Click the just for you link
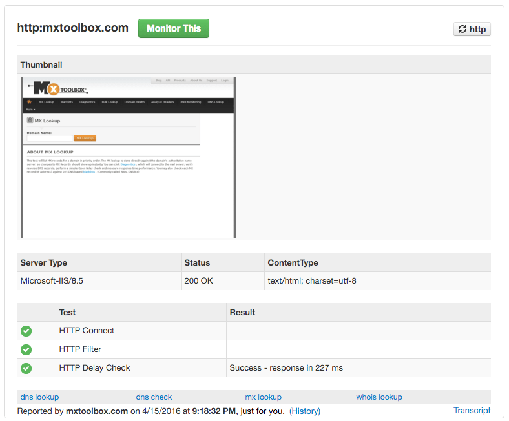The image size is (509, 421). [x=262, y=411]
